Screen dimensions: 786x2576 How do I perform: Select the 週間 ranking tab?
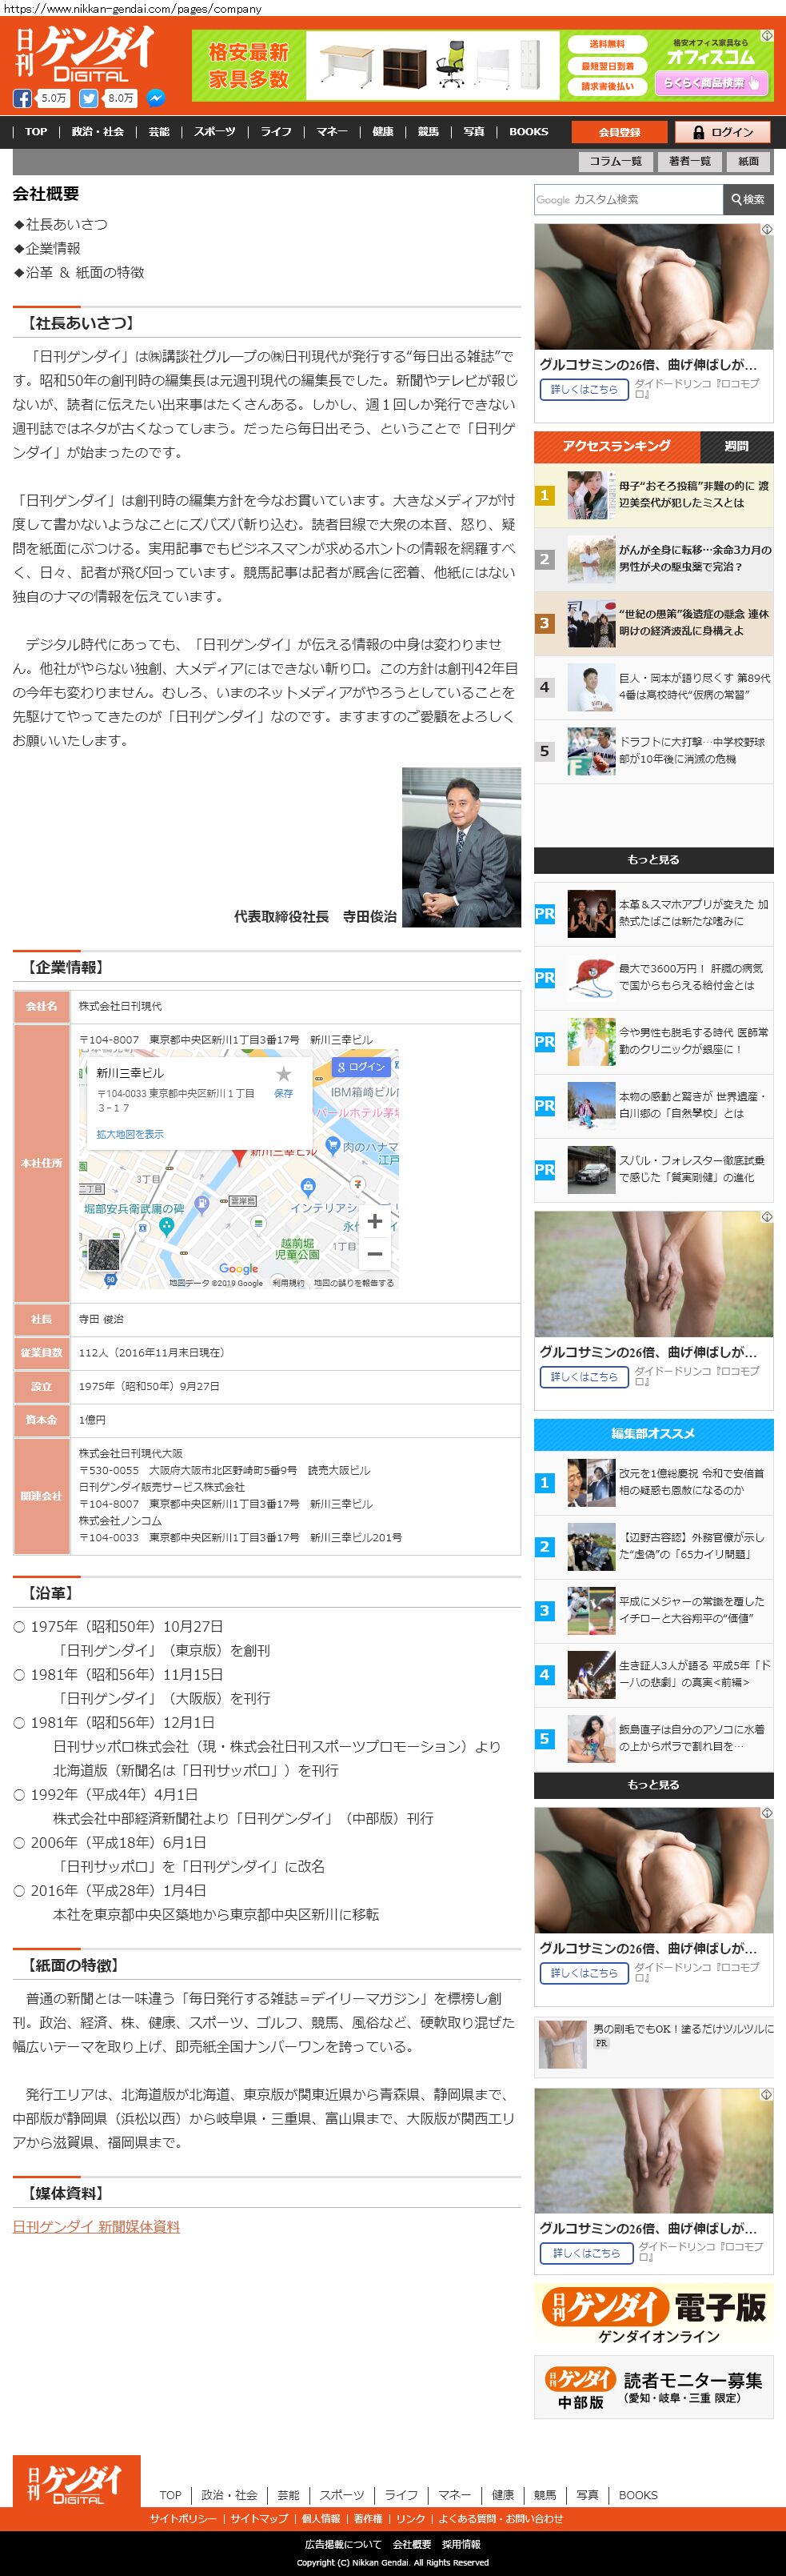736,446
